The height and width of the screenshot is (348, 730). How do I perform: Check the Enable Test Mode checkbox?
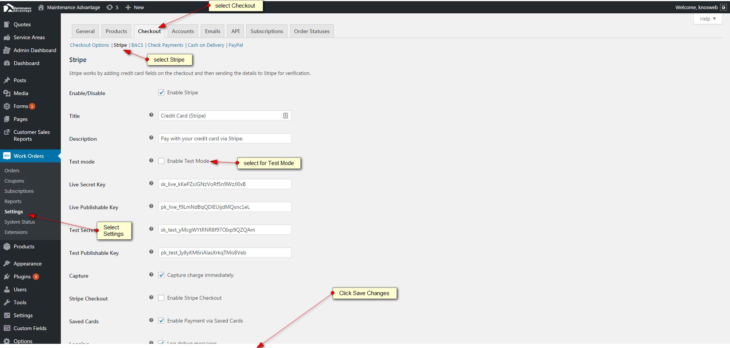[x=161, y=161]
